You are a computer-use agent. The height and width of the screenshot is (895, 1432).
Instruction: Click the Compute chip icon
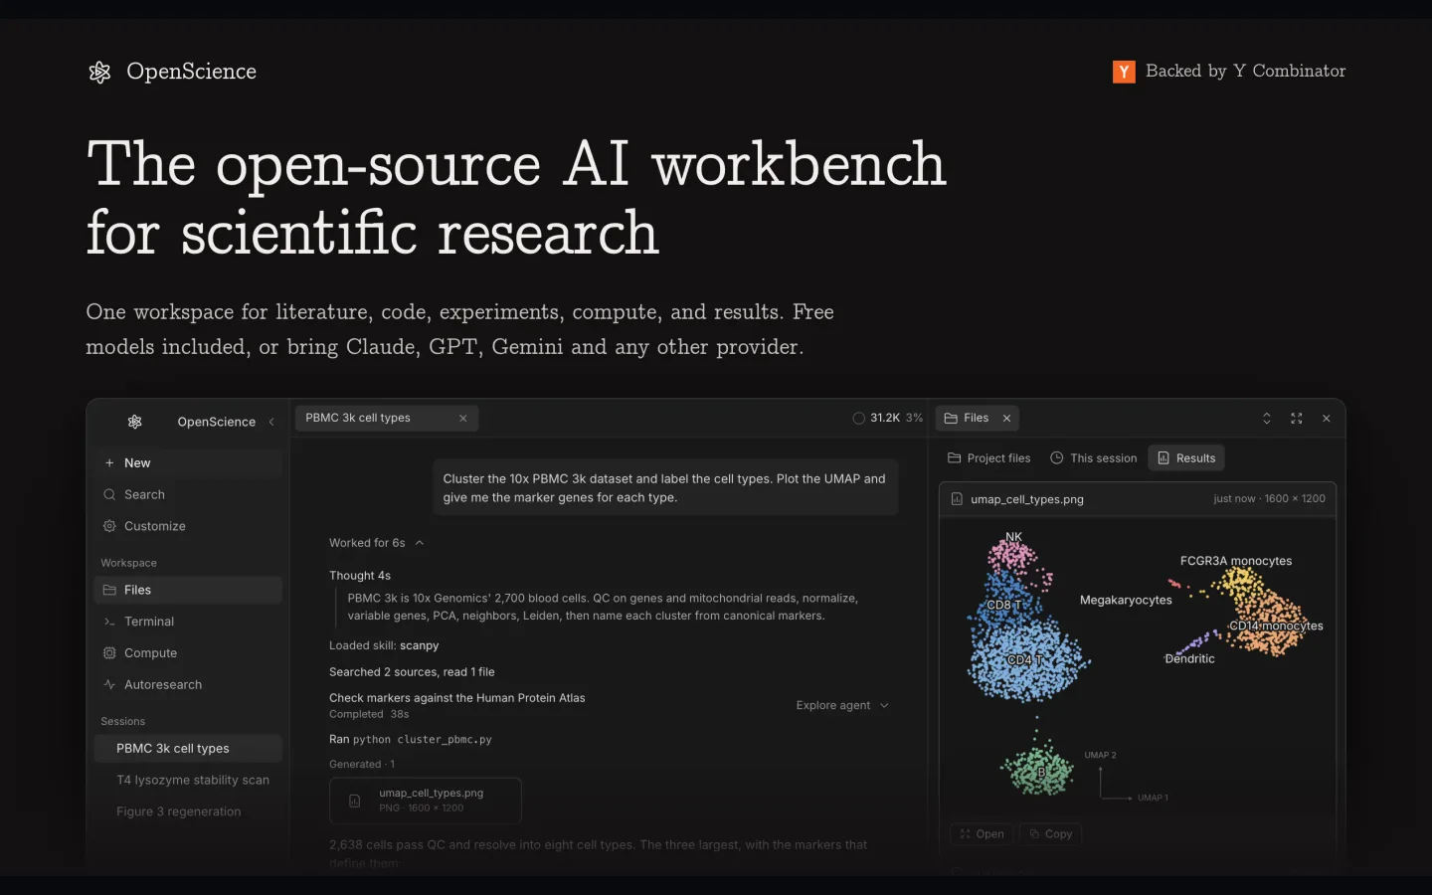tap(109, 653)
